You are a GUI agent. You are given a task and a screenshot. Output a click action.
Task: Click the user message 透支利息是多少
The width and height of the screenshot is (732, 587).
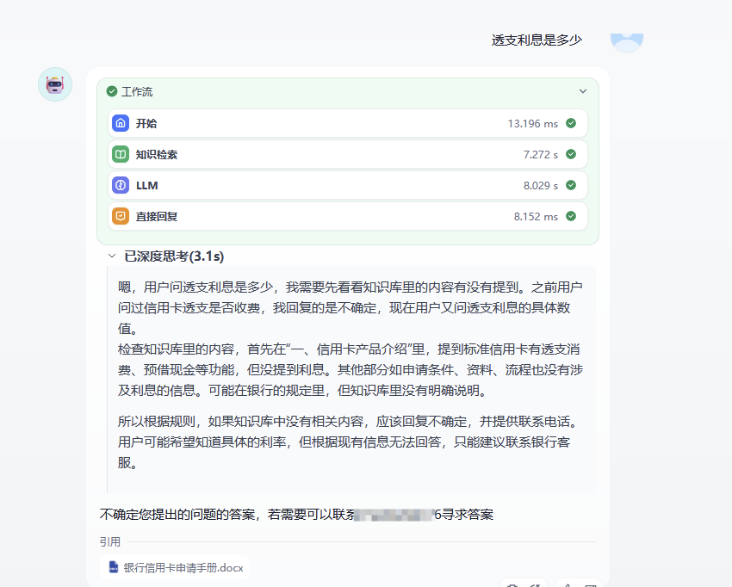pos(537,40)
